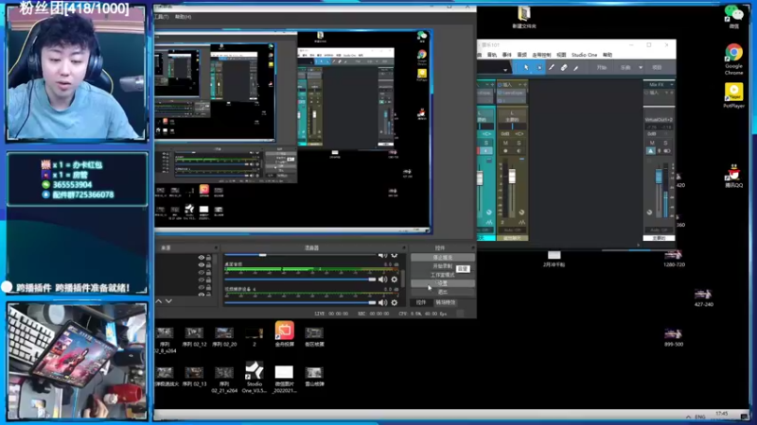
Task: Select the Range tool in Studio One toolbar
Action: click(538, 68)
